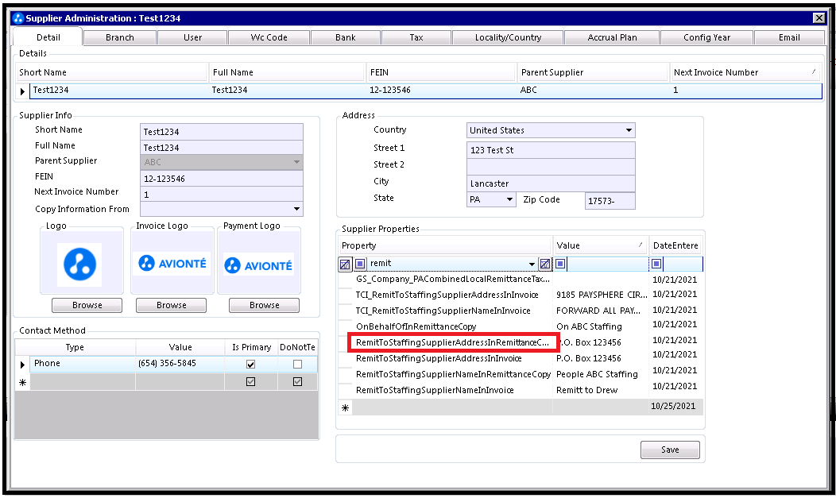Click the Save button
This screenshot has height=498, width=836.
tap(670, 450)
